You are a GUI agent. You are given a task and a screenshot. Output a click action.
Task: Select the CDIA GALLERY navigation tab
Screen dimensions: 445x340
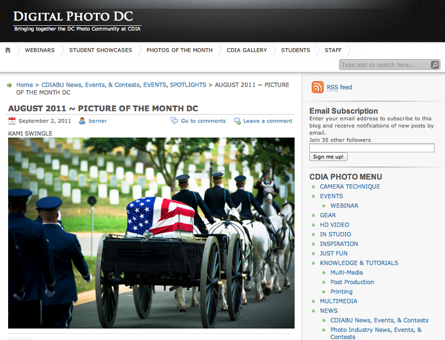click(247, 50)
